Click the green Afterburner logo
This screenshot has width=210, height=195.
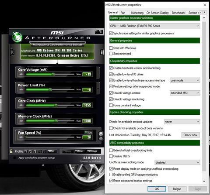[17, 37]
